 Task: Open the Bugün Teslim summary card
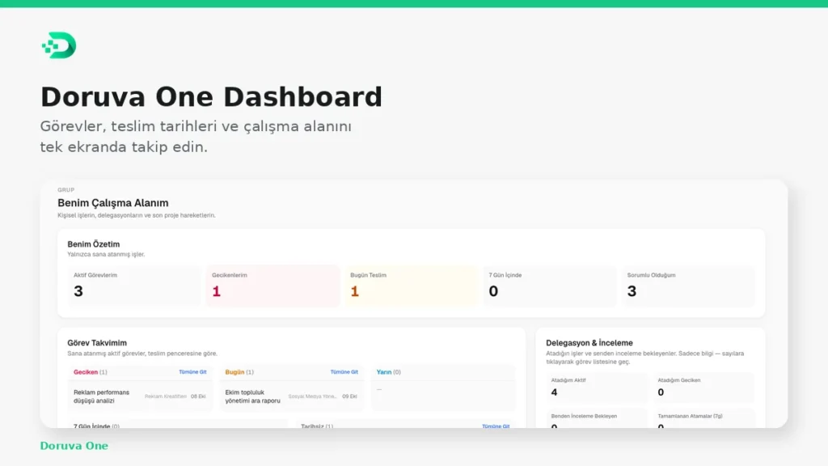pos(411,286)
